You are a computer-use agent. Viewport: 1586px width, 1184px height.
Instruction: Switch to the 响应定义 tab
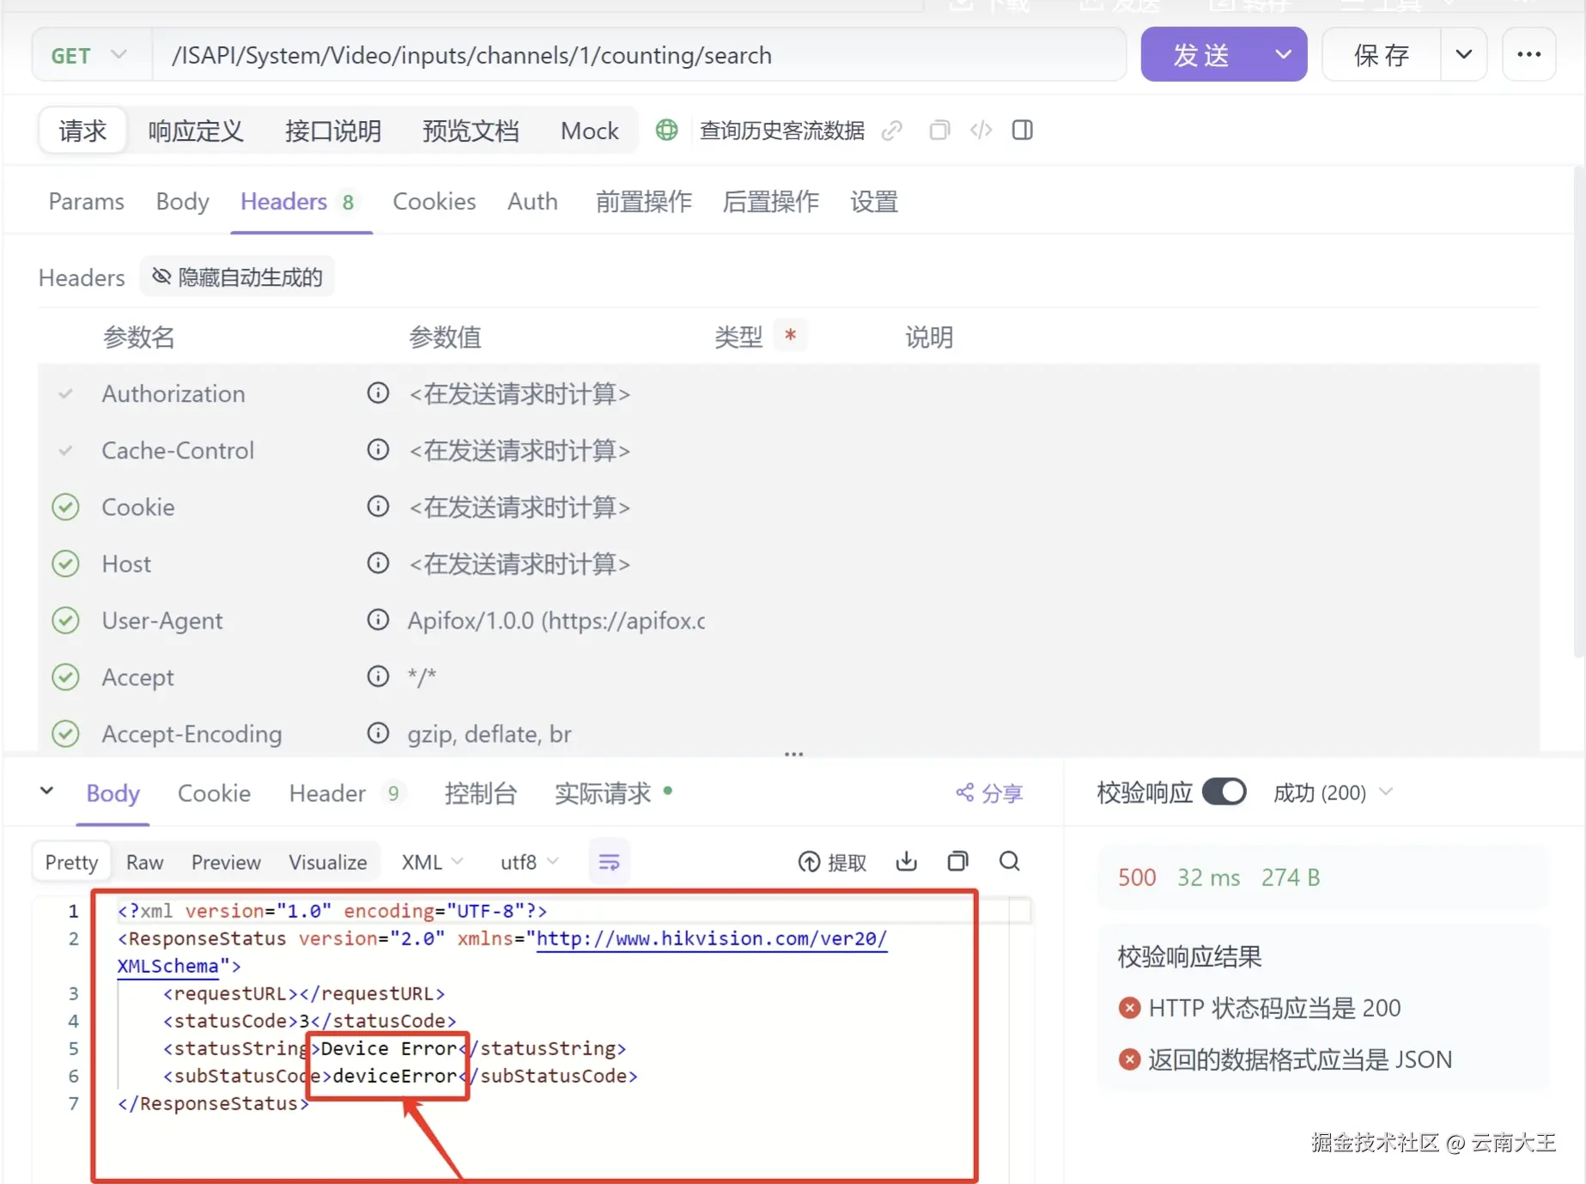[x=196, y=131]
